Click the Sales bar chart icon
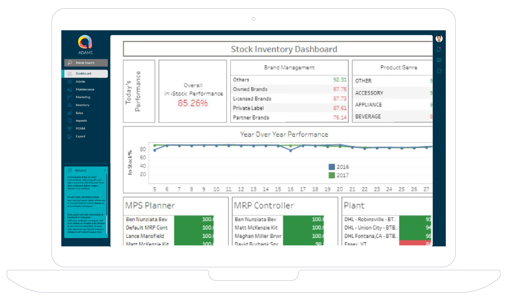Image resolution: width=507 pixels, height=301 pixels. (x=70, y=113)
